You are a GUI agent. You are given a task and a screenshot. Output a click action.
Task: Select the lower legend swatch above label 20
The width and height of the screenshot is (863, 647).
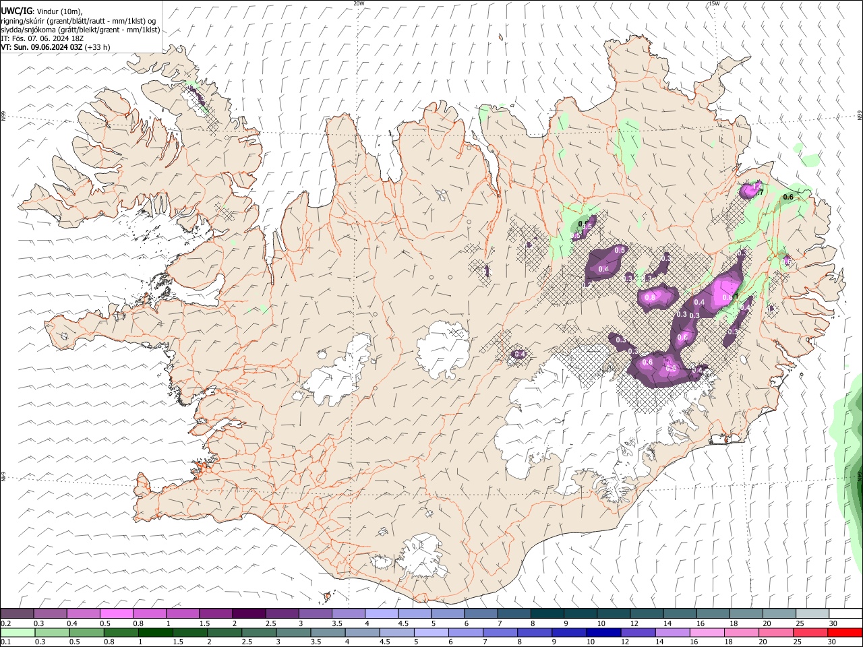click(775, 632)
